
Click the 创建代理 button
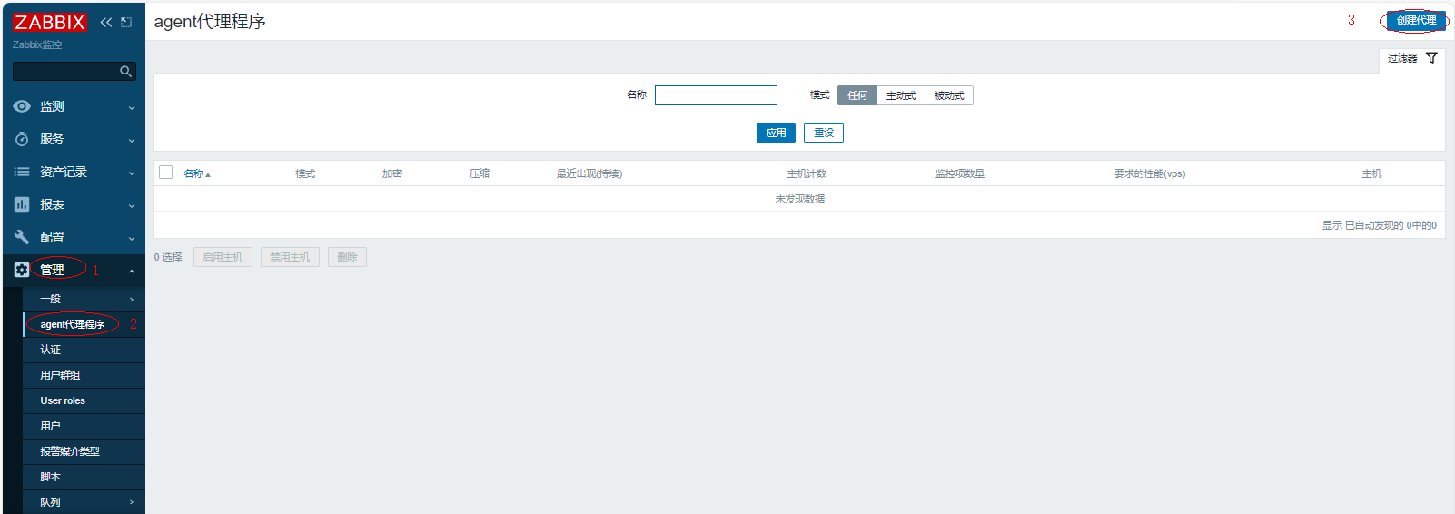point(1415,20)
